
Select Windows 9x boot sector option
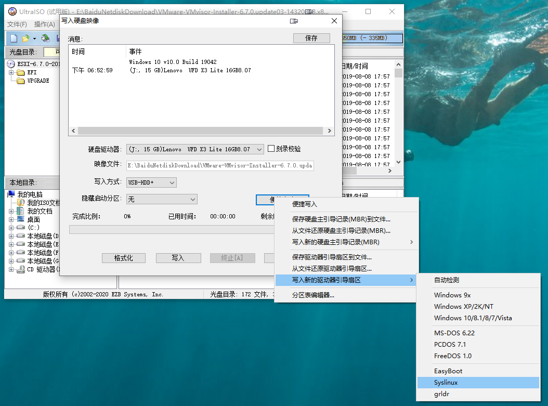(478, 295)
